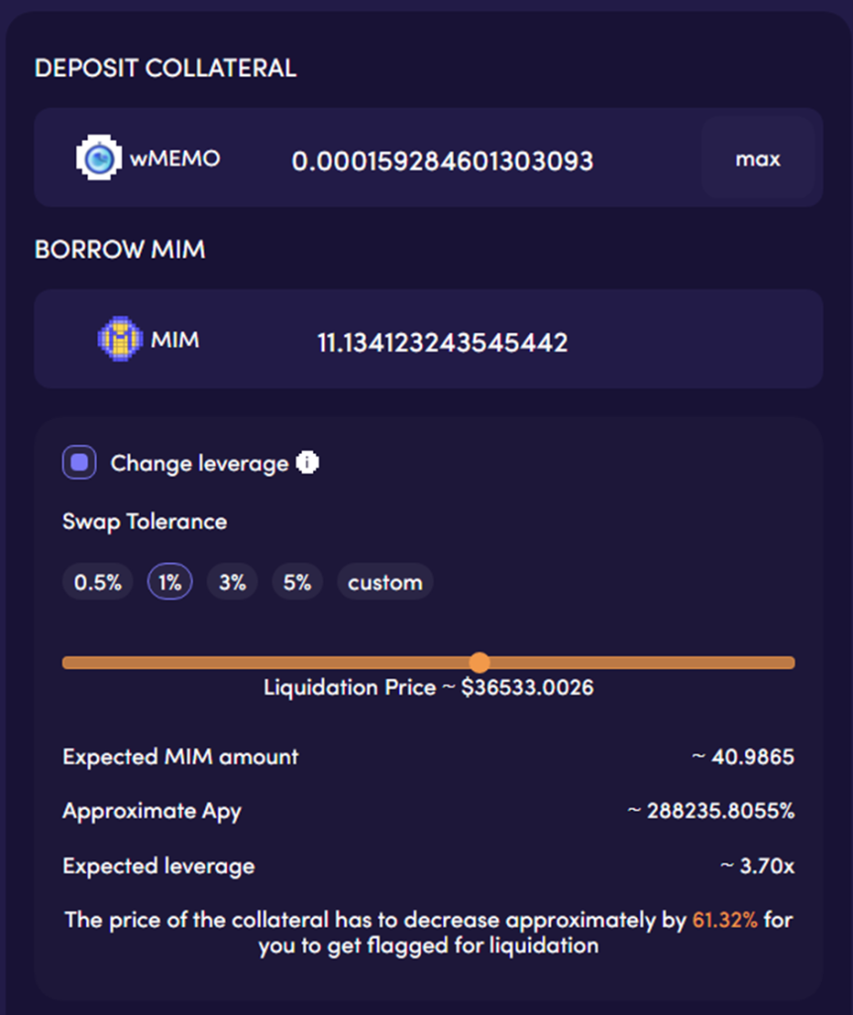Screen dimensions: 853x1015
Task: Click the MIM token icon
Action: [x=120, y=339]
